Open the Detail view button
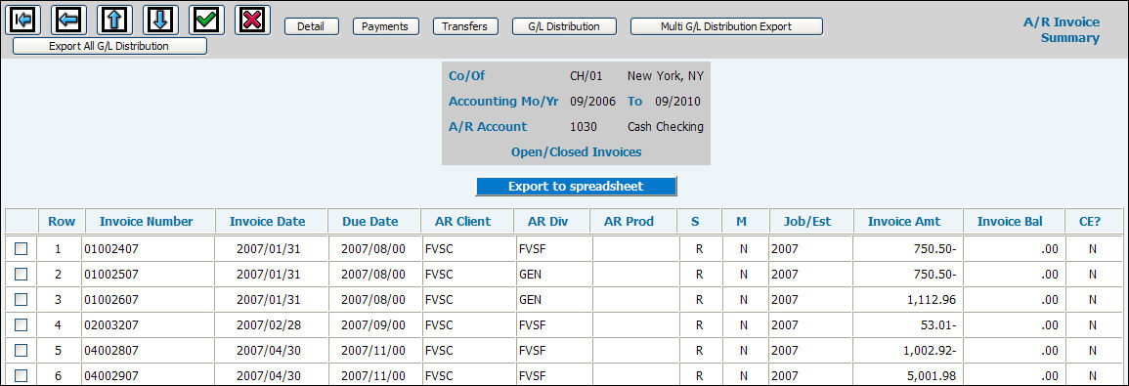 312,26
